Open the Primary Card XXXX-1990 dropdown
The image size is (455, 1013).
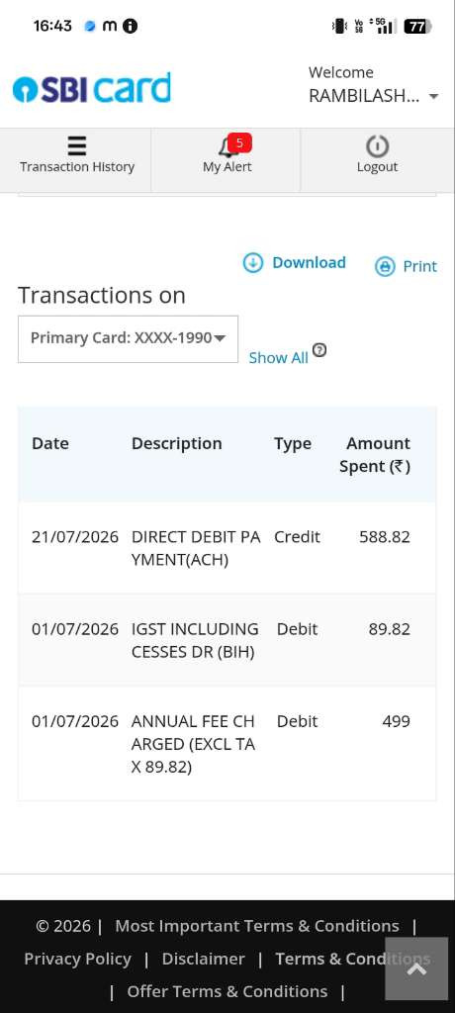(x=128, y=338)
